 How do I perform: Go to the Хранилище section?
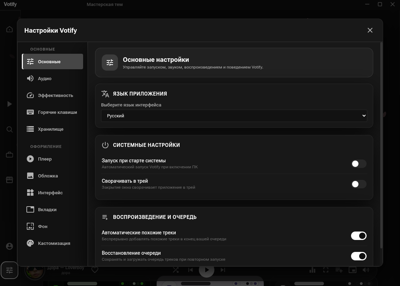52,129
